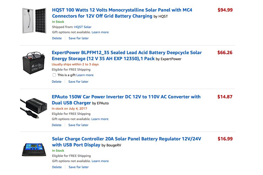Viewport: 263px width, 175px height.
Task: Click the HQST Solar seller link
Action: 83,27
